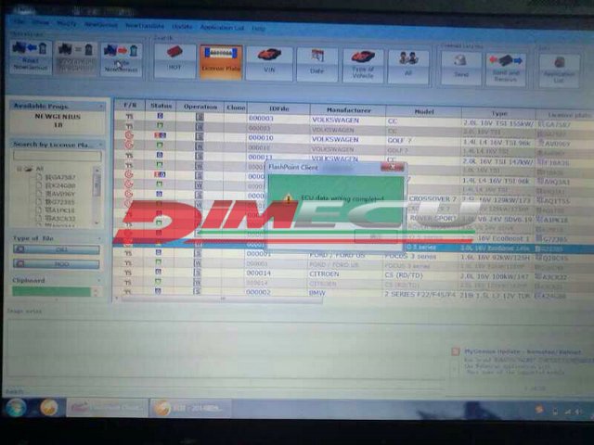
Task: Toggle the ORI file type button
Action: tap(55, 249)
